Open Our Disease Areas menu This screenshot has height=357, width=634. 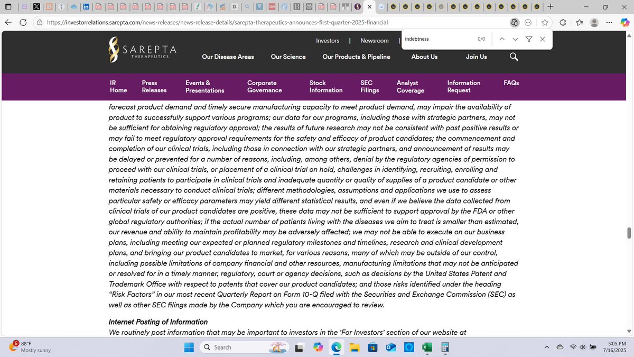228,57
